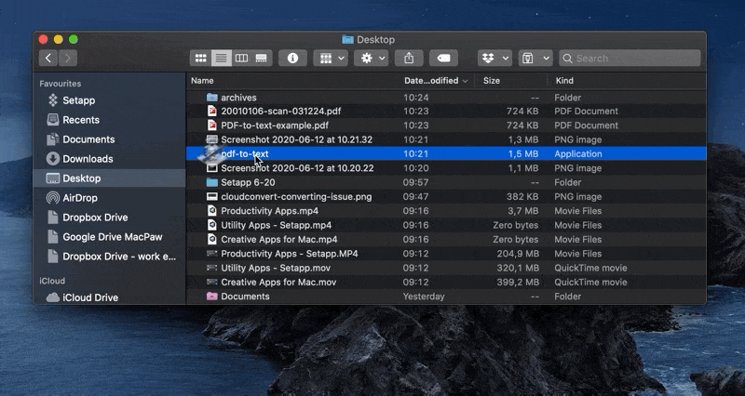Click the Setapp 6-20 folder icon
745x396 pixels.
point(212,182)
